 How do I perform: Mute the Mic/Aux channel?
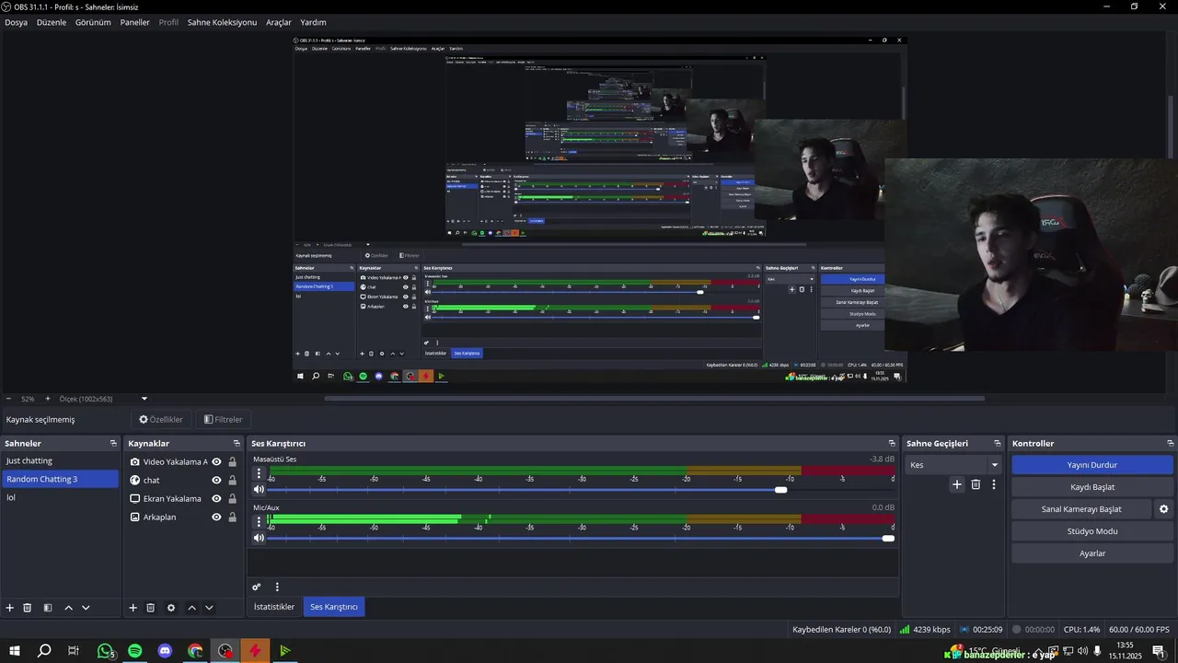coord(259,539)
